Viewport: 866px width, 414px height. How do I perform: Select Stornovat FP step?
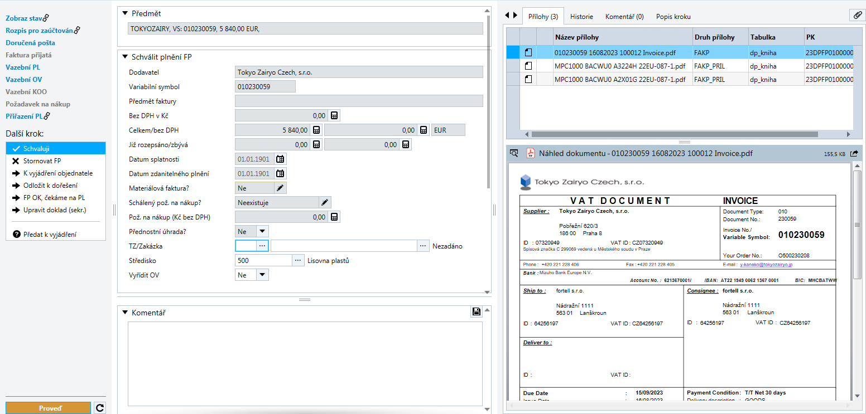pos(56,161)
